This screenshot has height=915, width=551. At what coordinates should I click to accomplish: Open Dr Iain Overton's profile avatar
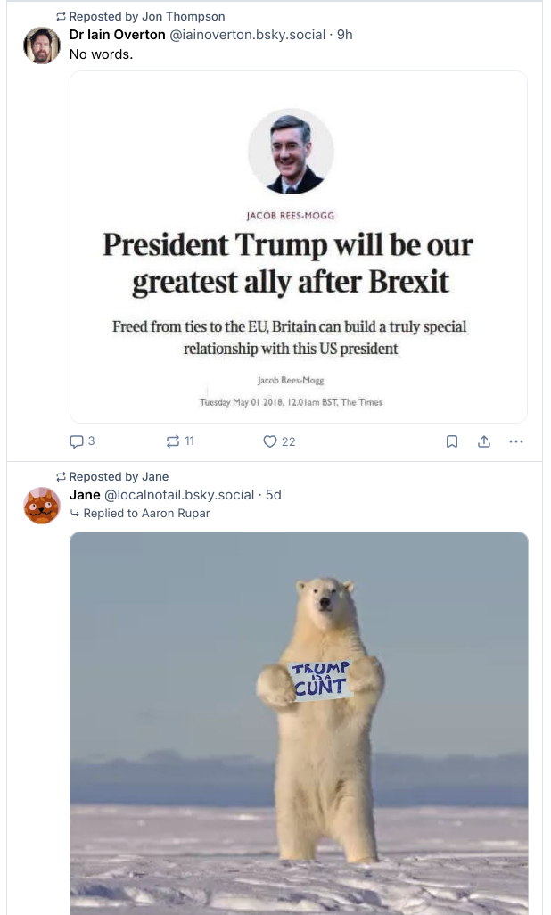42,45
